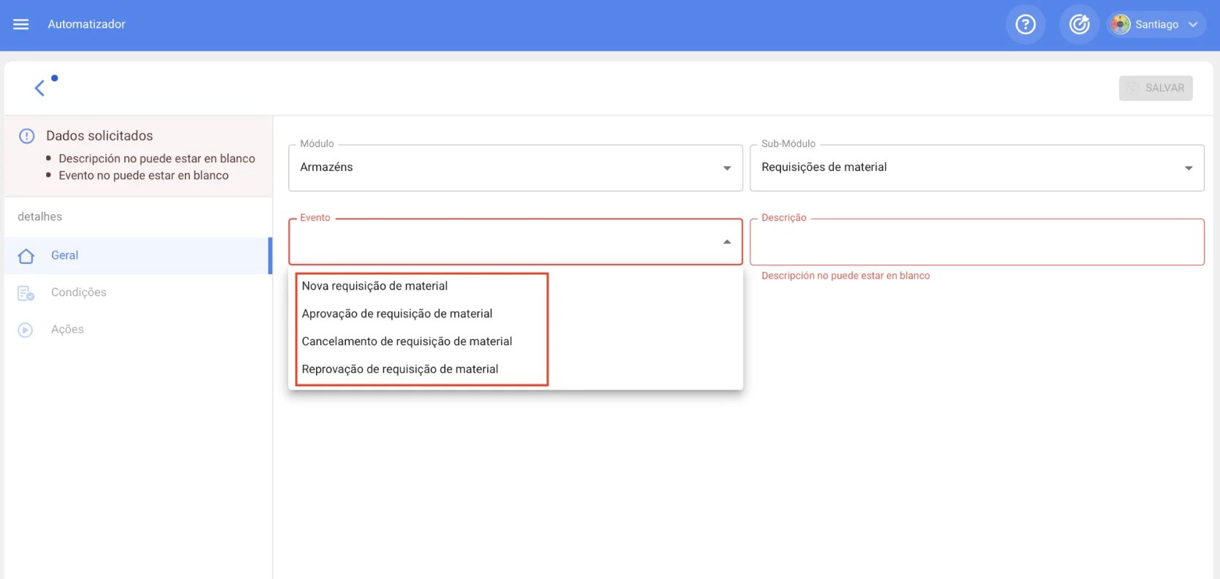Expand the Santiago user menu
This screenshot has width=1220, height=579.
pyautogui.click(x=1193, y=25)
